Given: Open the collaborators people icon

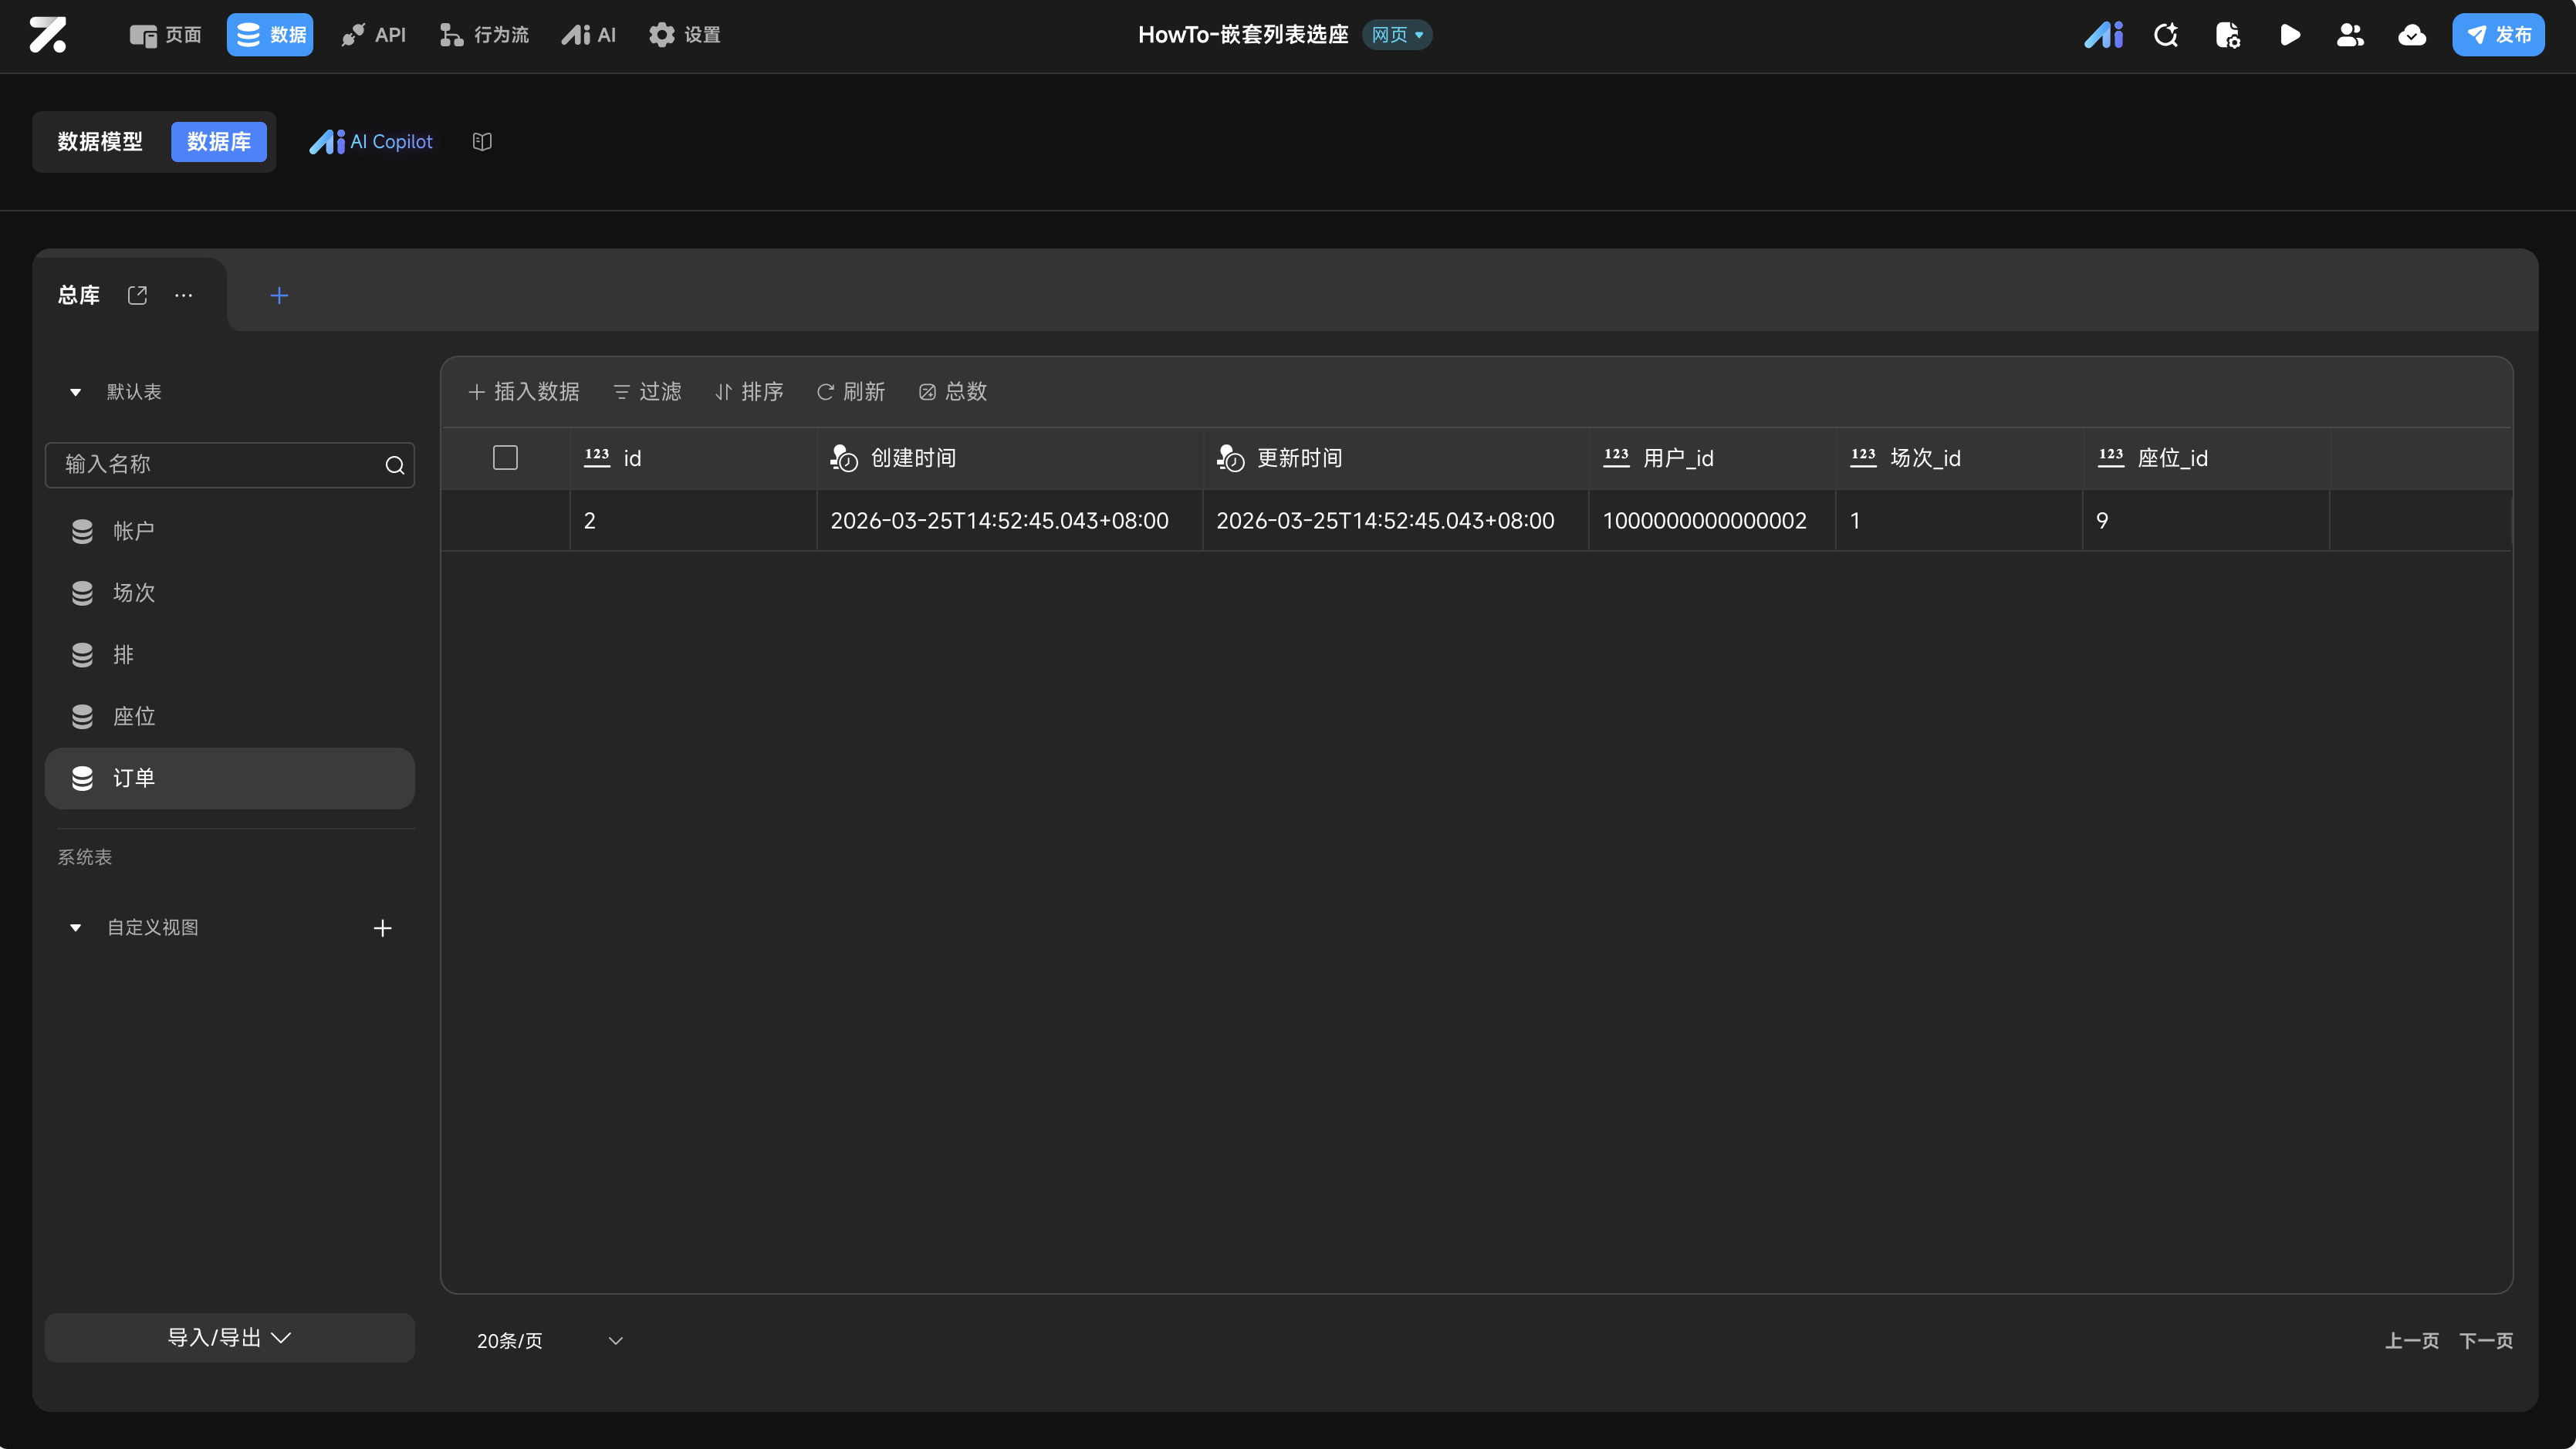Looking at the screenshot, I should pyautogui.click(x=2350, y=35).
